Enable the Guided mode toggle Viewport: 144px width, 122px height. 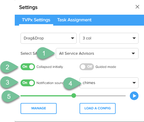[x=87, y=67]
